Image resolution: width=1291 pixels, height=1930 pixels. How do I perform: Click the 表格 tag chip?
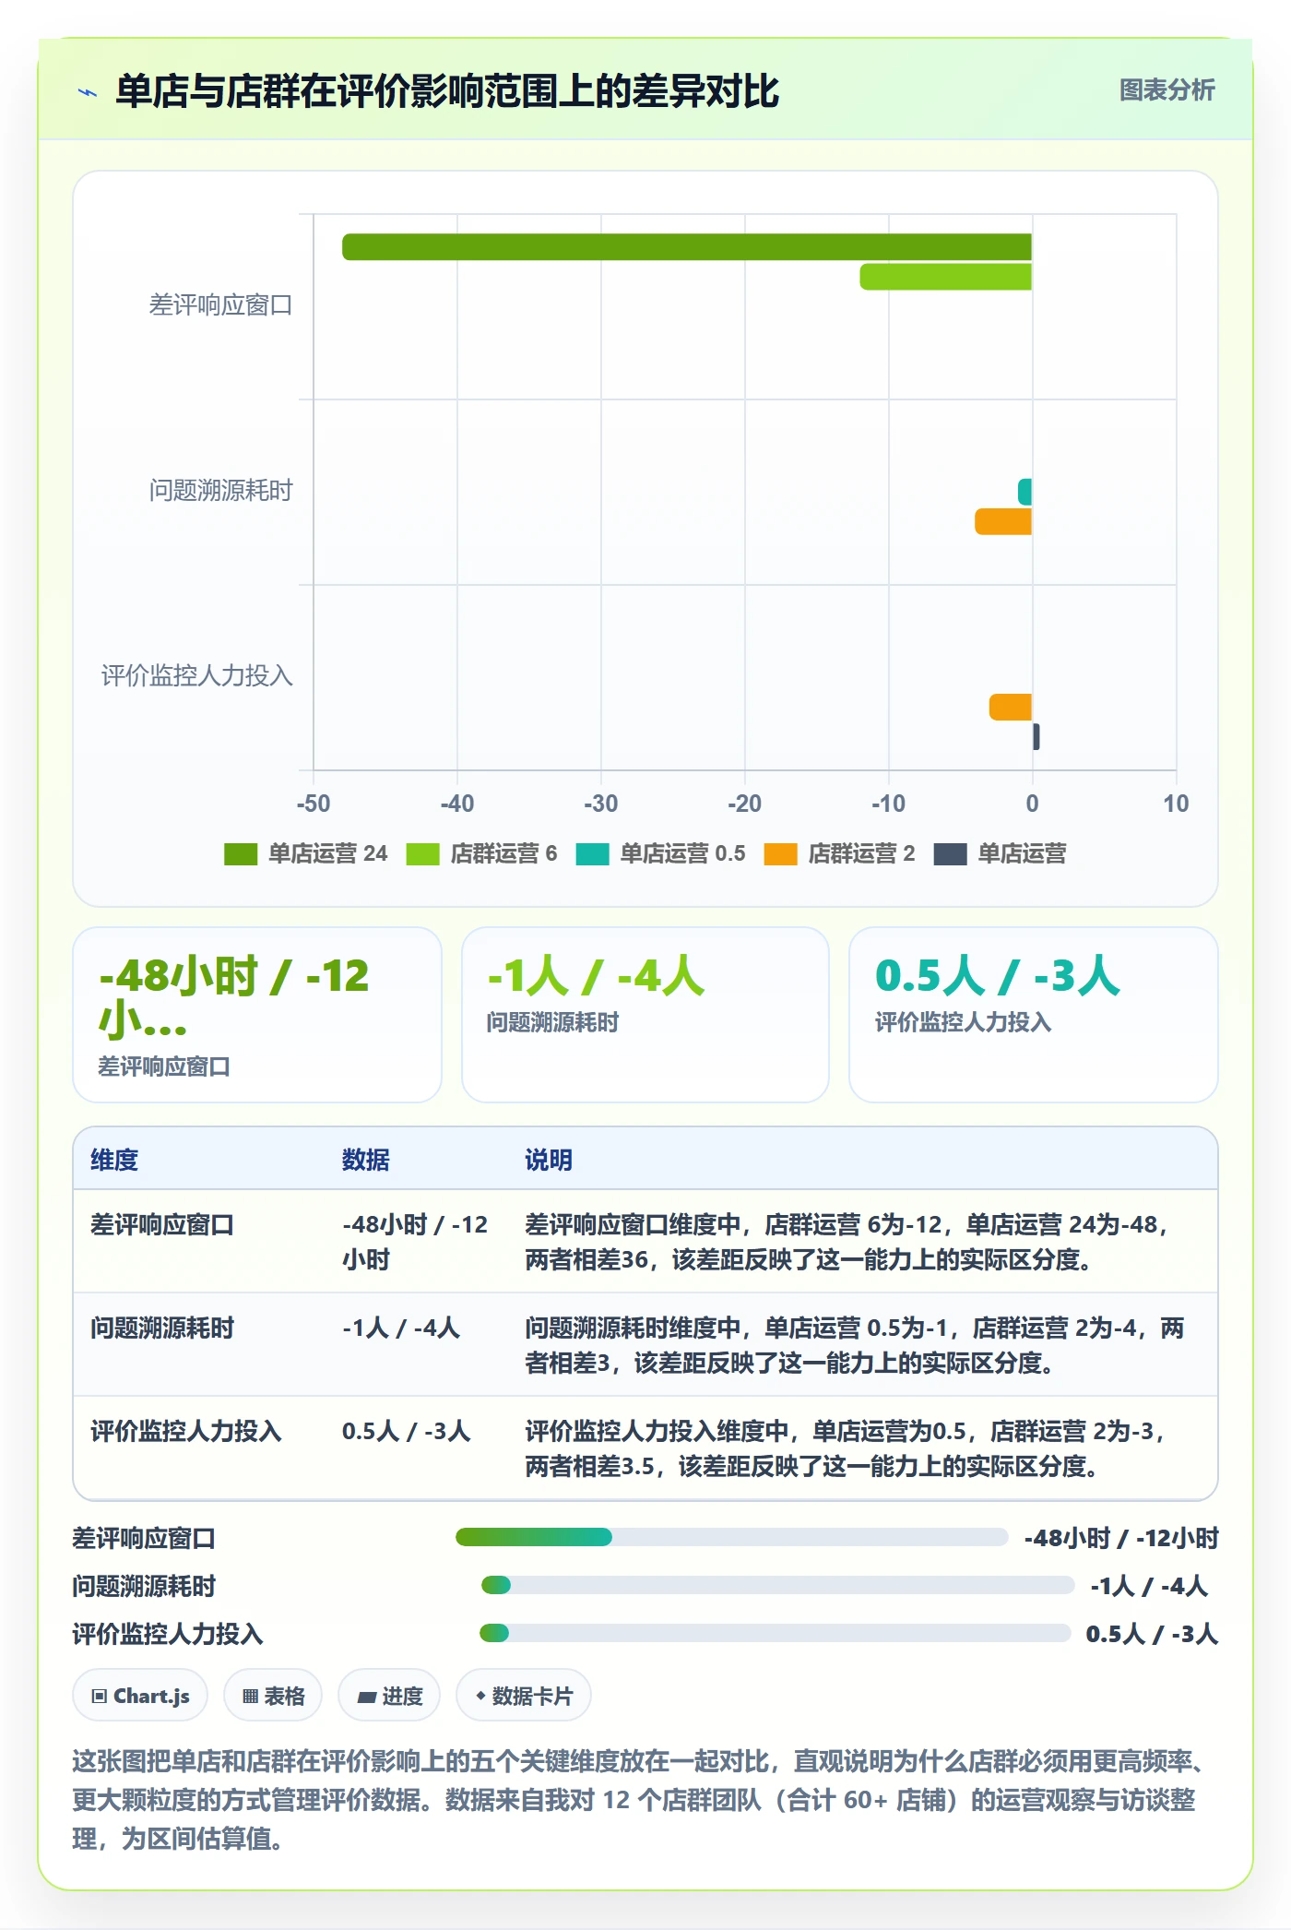273,1696
